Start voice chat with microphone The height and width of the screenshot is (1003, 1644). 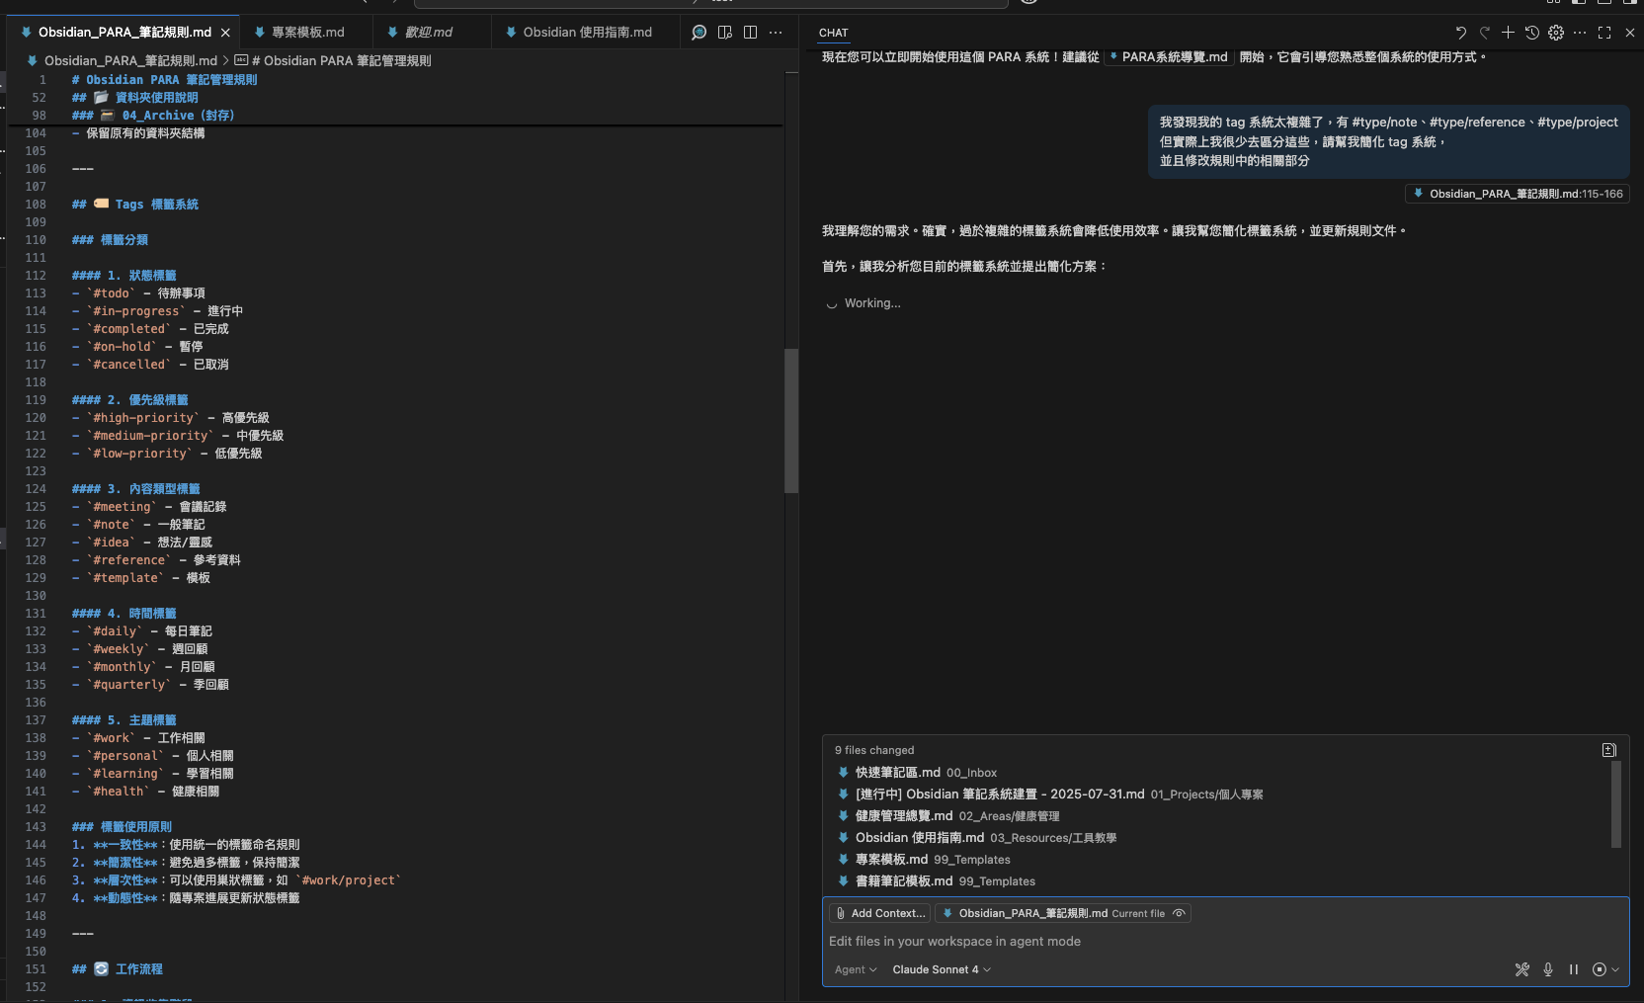pos(1548,969)
